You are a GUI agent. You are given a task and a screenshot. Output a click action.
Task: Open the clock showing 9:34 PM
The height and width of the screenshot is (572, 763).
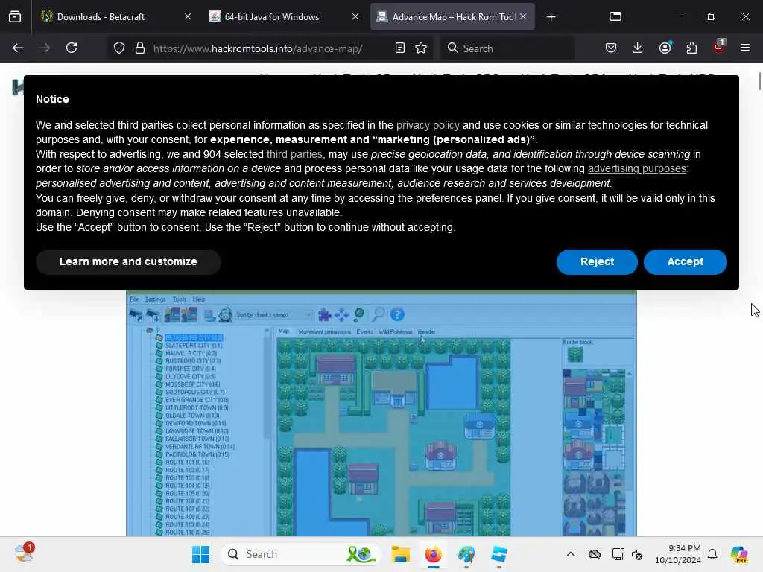[x=678, y=554]
